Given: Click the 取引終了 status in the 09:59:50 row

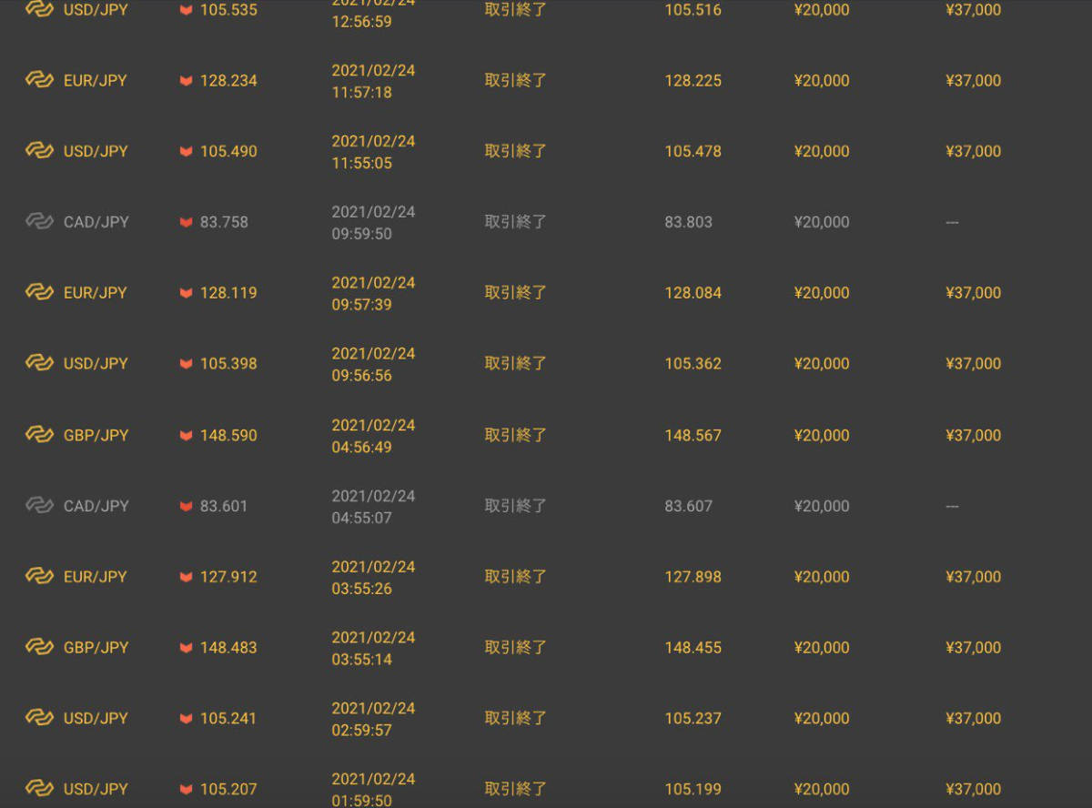Looking at the screenshot, I should (515, 222).
